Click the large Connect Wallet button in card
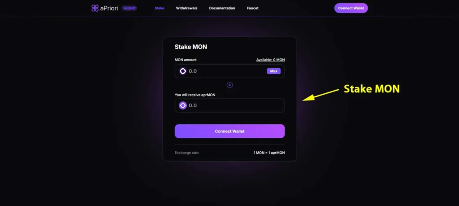The width and height of the screenshot is (459, 206). (x=230, y=131)
